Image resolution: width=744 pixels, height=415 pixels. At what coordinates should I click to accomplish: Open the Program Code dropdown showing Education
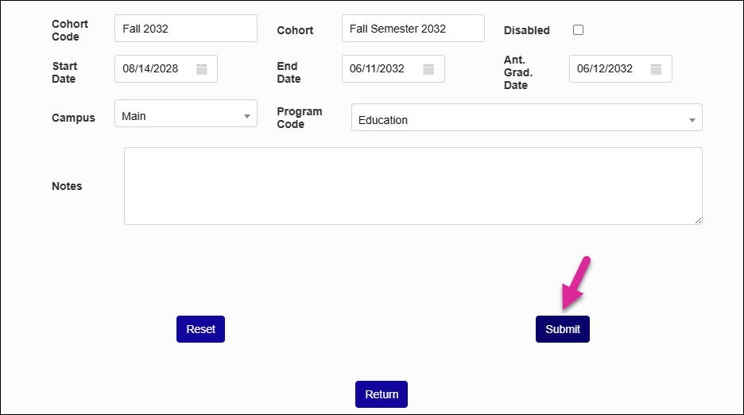click(x=527, y=118)
